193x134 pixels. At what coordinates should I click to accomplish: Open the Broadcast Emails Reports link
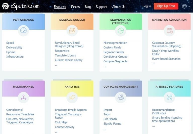pos(71,110)
